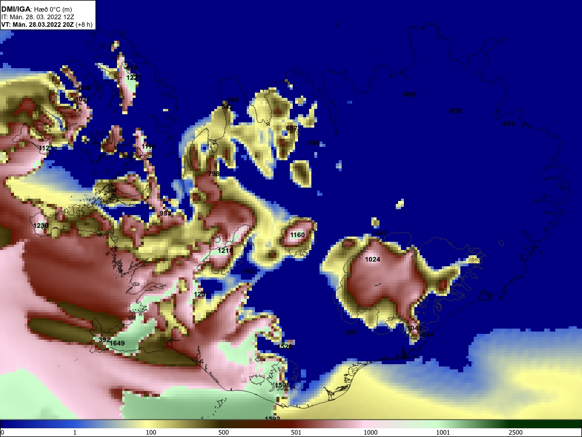Click the legend label 1000
The image size is (582, 437).
[x=370, y=432]
